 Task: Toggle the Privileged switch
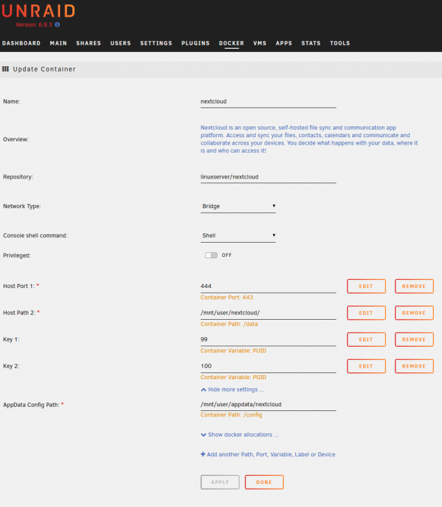[211, 255]
